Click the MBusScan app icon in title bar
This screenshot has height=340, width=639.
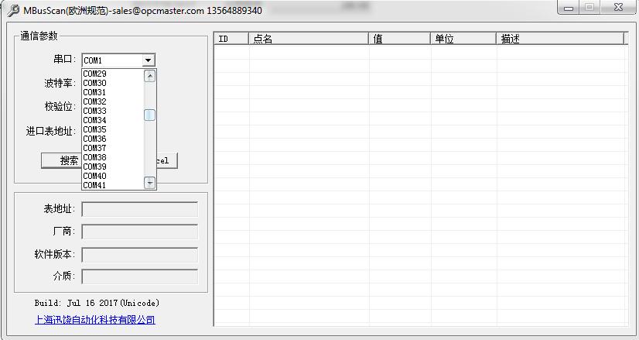click(13, 10)
